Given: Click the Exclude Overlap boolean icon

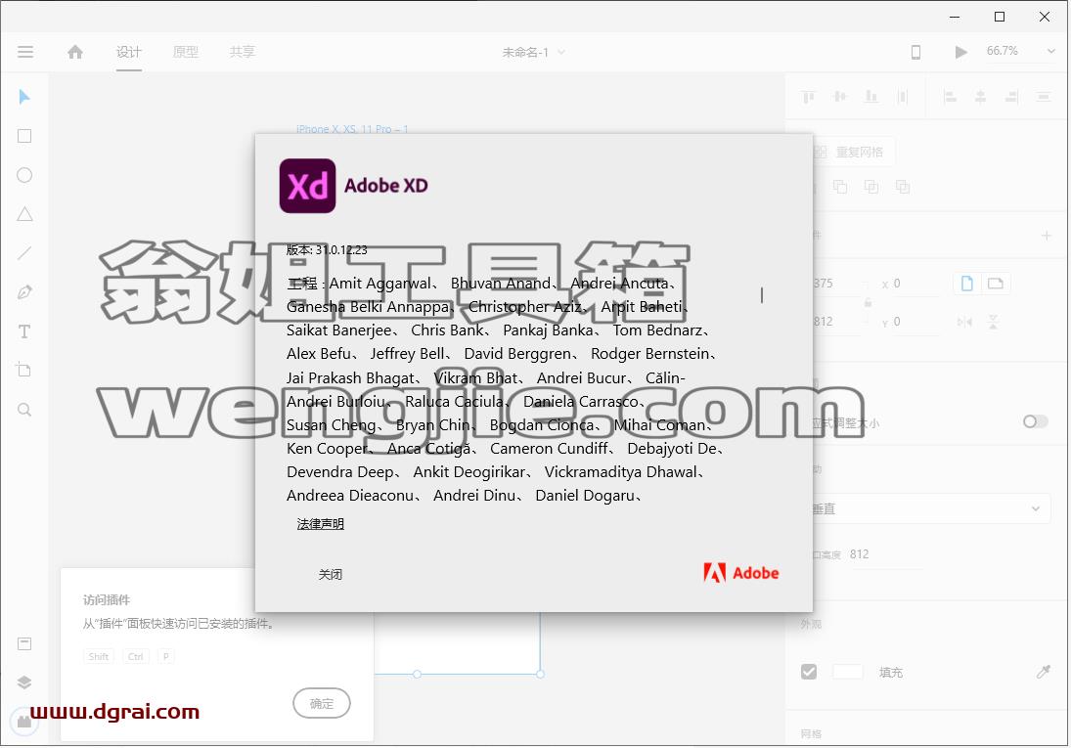Looking at the screenshot, I should coord(903,187).
